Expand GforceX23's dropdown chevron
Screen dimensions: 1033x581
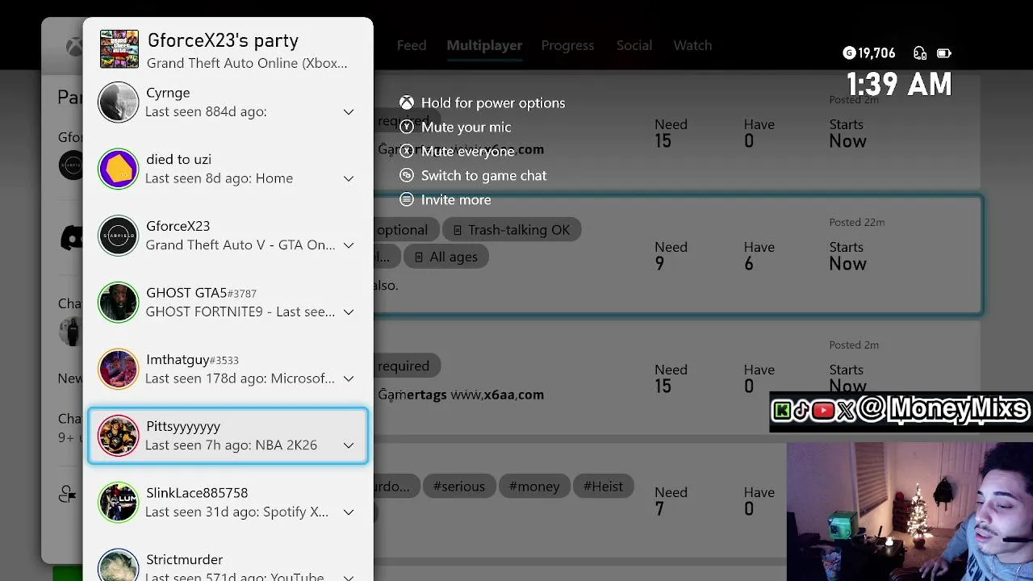[349, 245]
